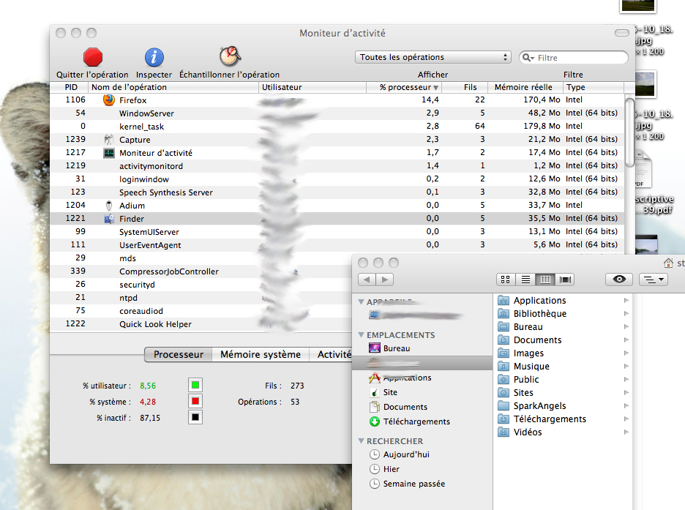Switch to the Processeur tab
Viewport: 685px width, 510px height.
pos(179,354)
